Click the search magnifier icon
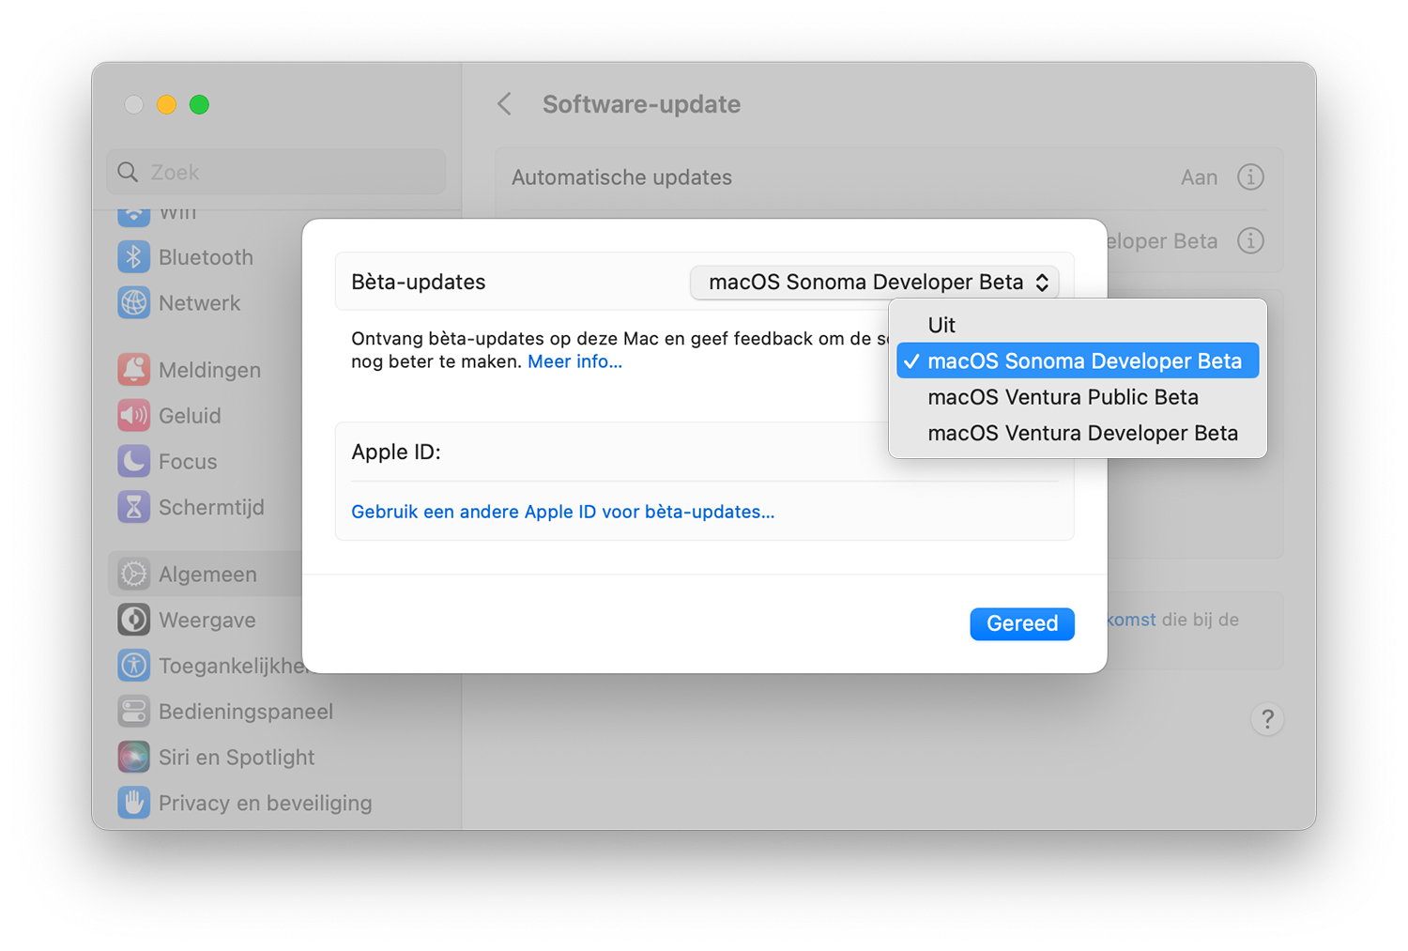1408x951 pixels. point(128,172)
